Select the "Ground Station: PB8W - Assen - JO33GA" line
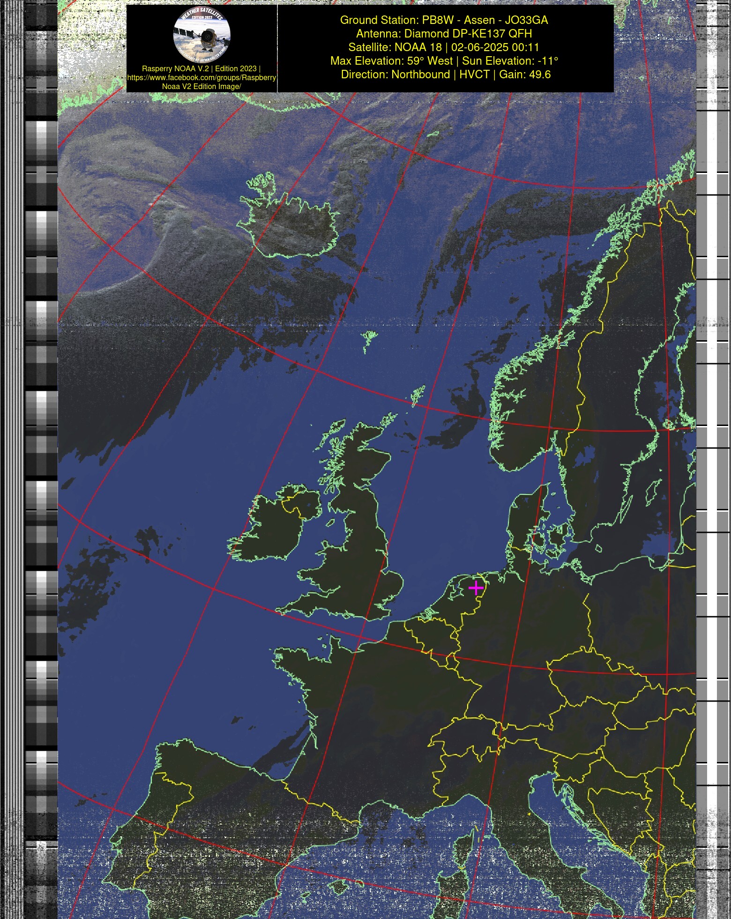The width and height of the screenshot is (731, 919). [444, 20]
